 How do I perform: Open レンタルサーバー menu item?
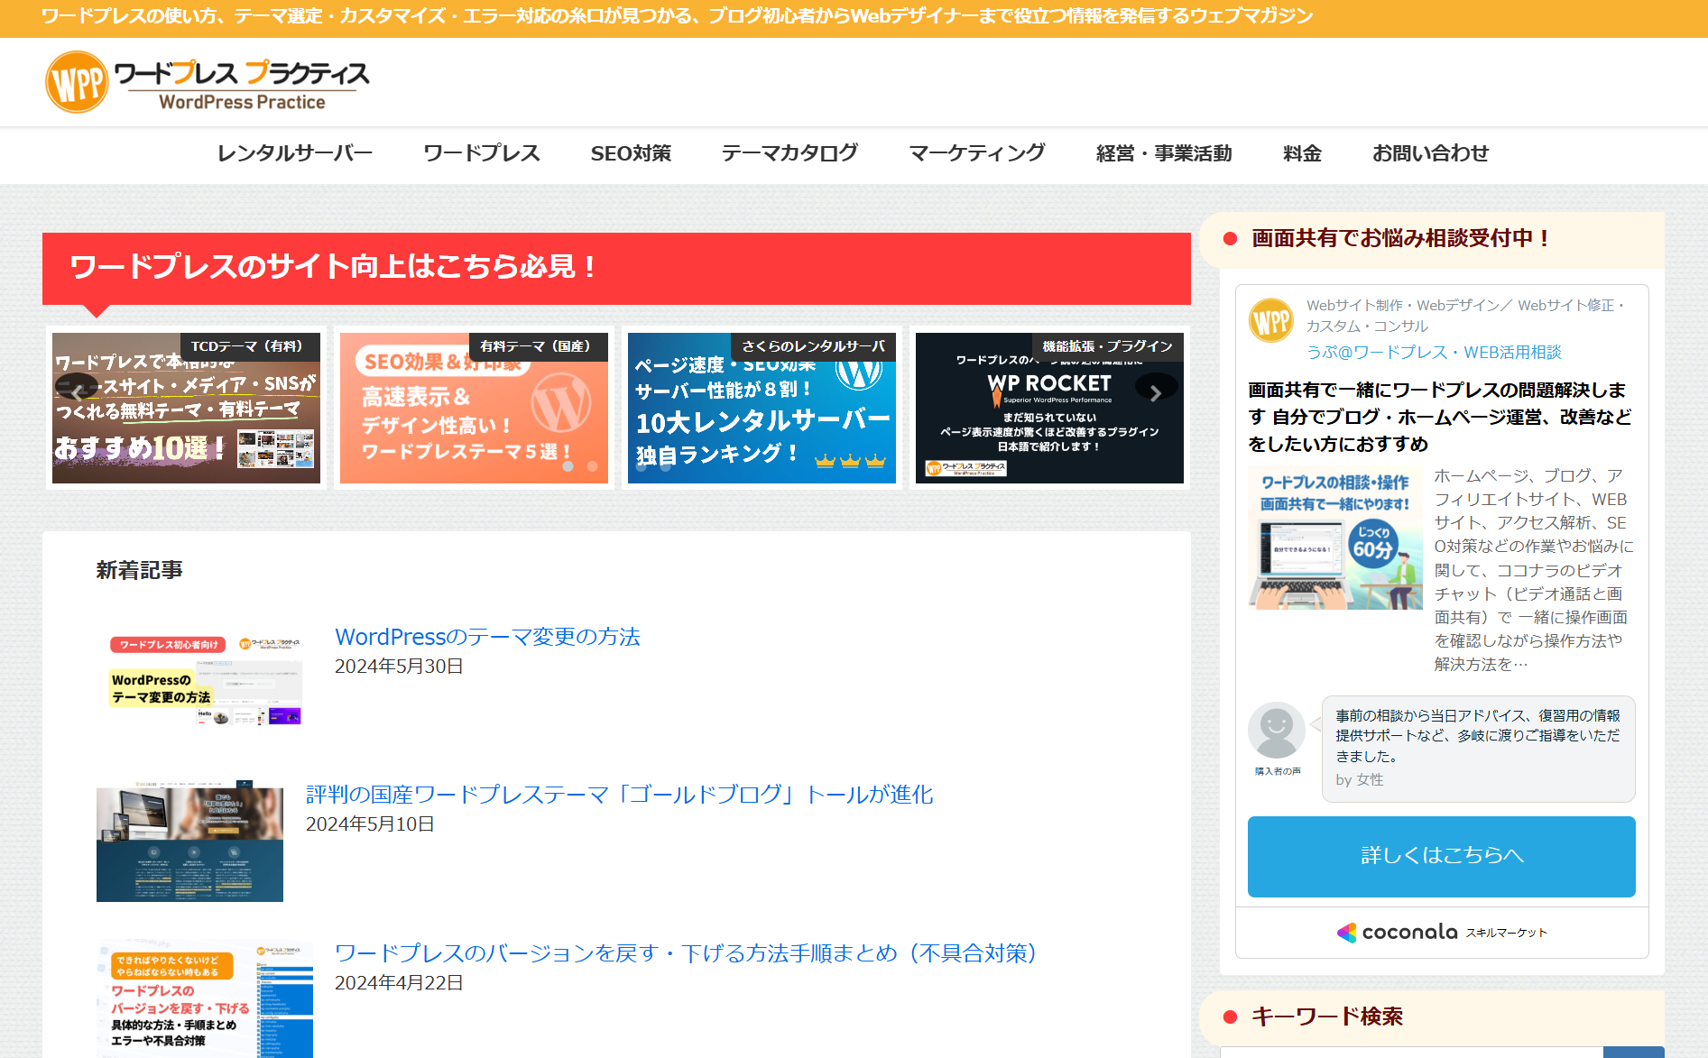click(x=295, y=153)
